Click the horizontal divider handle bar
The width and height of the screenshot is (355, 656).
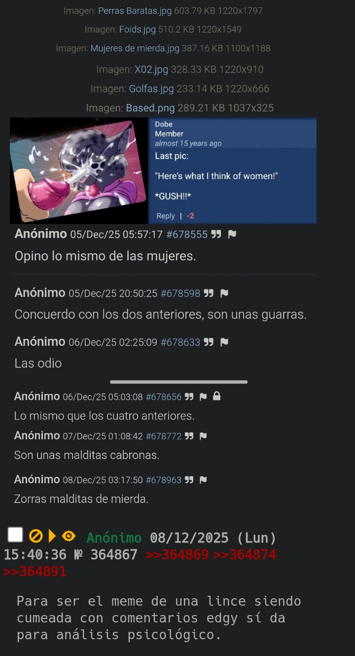[x=179, y=382]
